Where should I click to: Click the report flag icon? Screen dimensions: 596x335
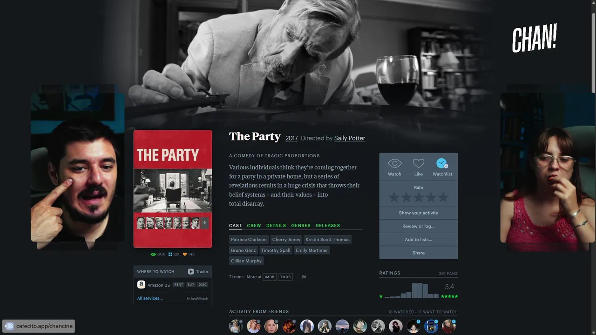tap(304, 277)
